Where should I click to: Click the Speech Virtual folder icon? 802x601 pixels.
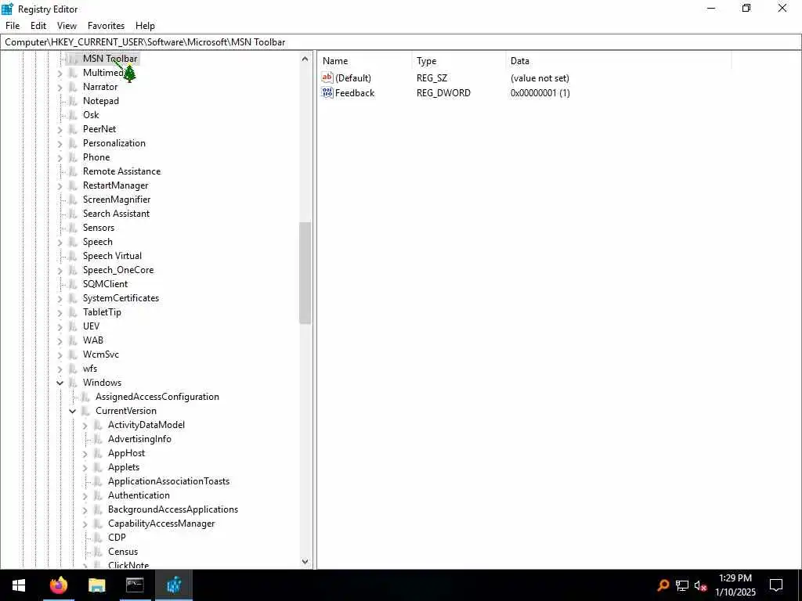(74, 256)
